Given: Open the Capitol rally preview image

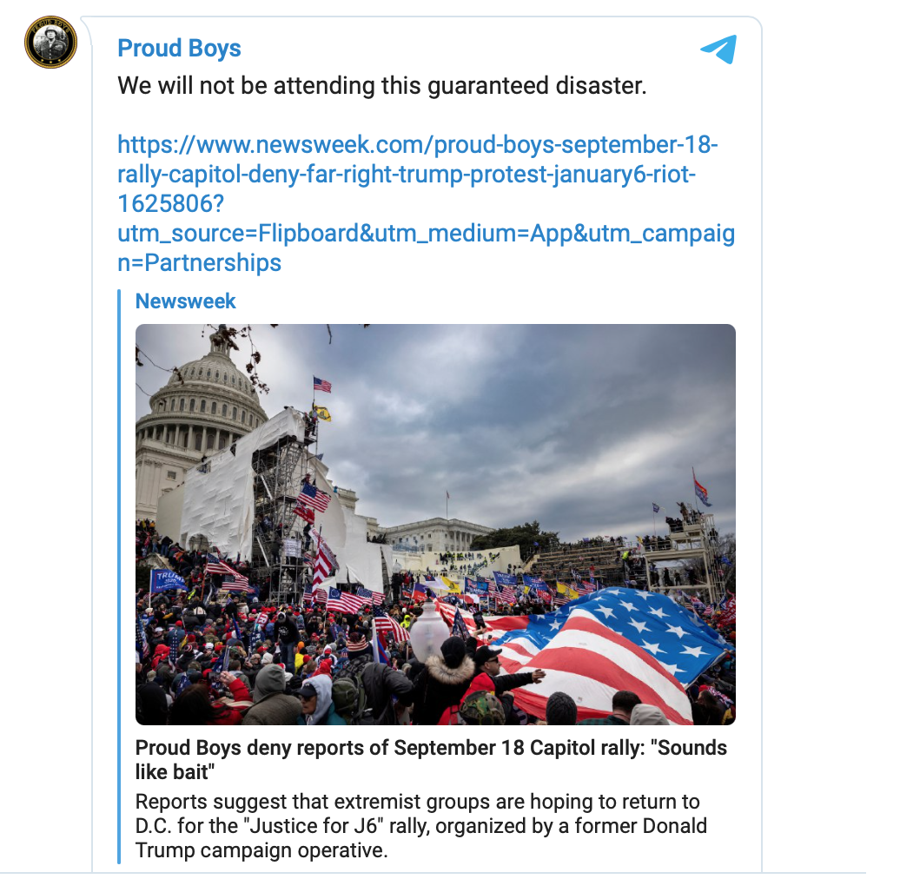Looking at the screenshot, I should [x=435, y=525].
